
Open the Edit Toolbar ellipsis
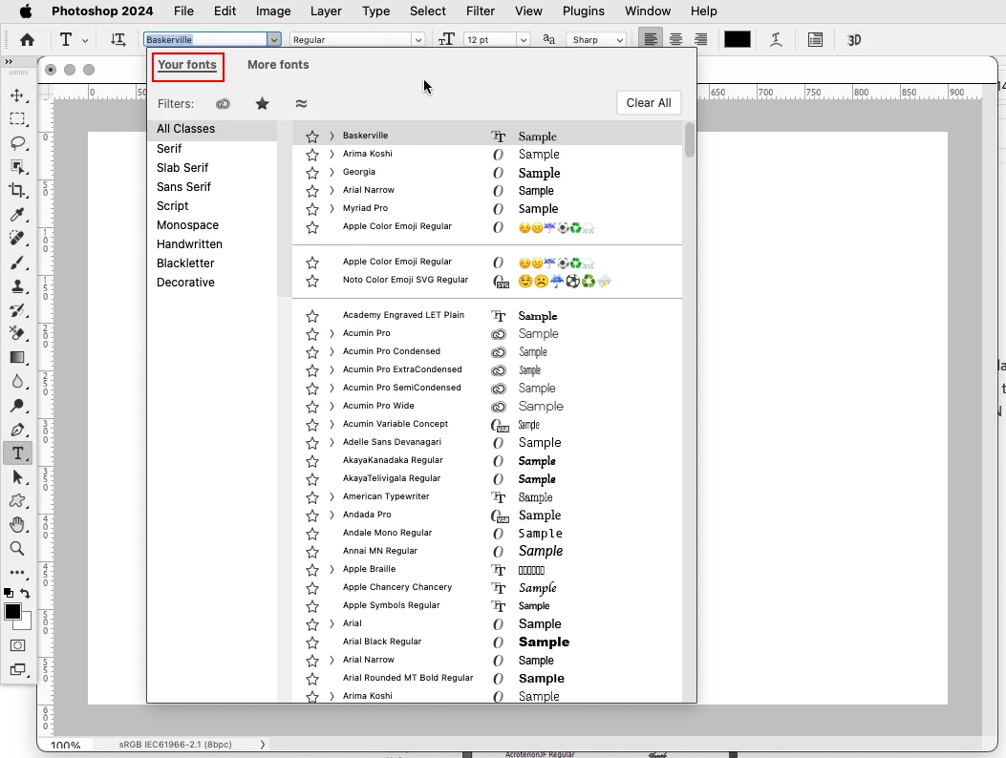(x=17, y=572)
